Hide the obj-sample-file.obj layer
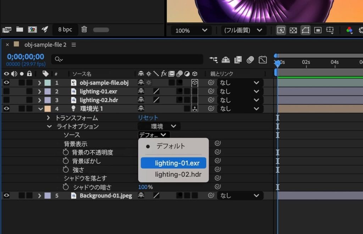The image size is (363, 234). click(6, 83)
